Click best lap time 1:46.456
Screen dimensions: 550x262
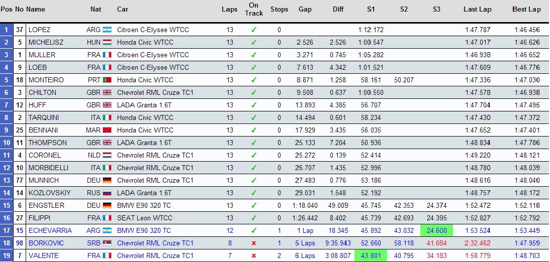coord(527,30)
